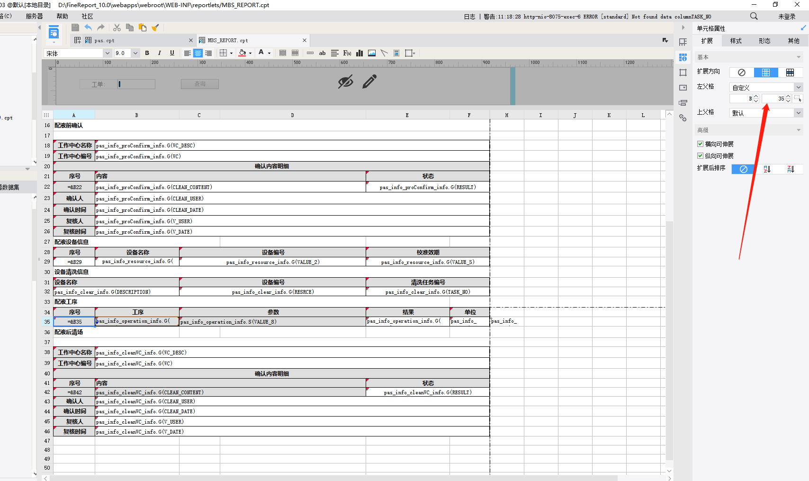Switch to the 形态 tab
This screenshot has height=481, width=809.
click(764, 41)
